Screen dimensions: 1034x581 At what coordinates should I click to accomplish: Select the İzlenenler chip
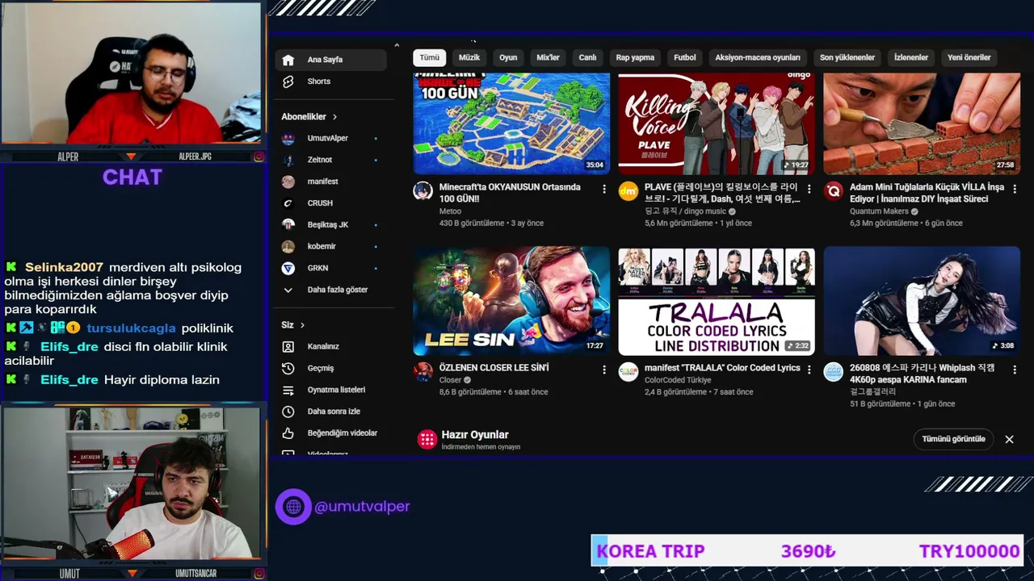(x=911, y=57)
